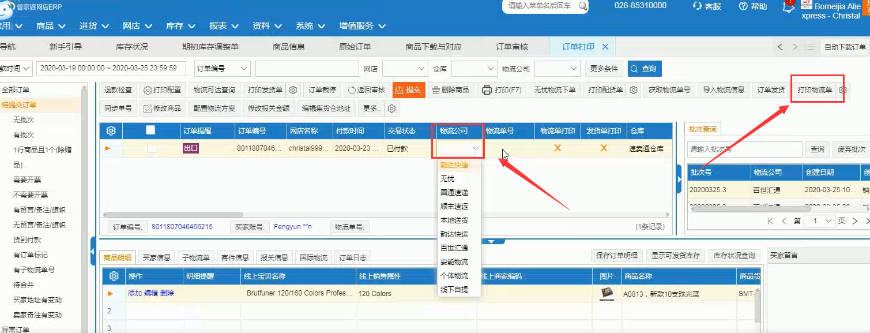870x333 pixels.
Task: Go to previous page of batch list
Action: pos(784,221)
